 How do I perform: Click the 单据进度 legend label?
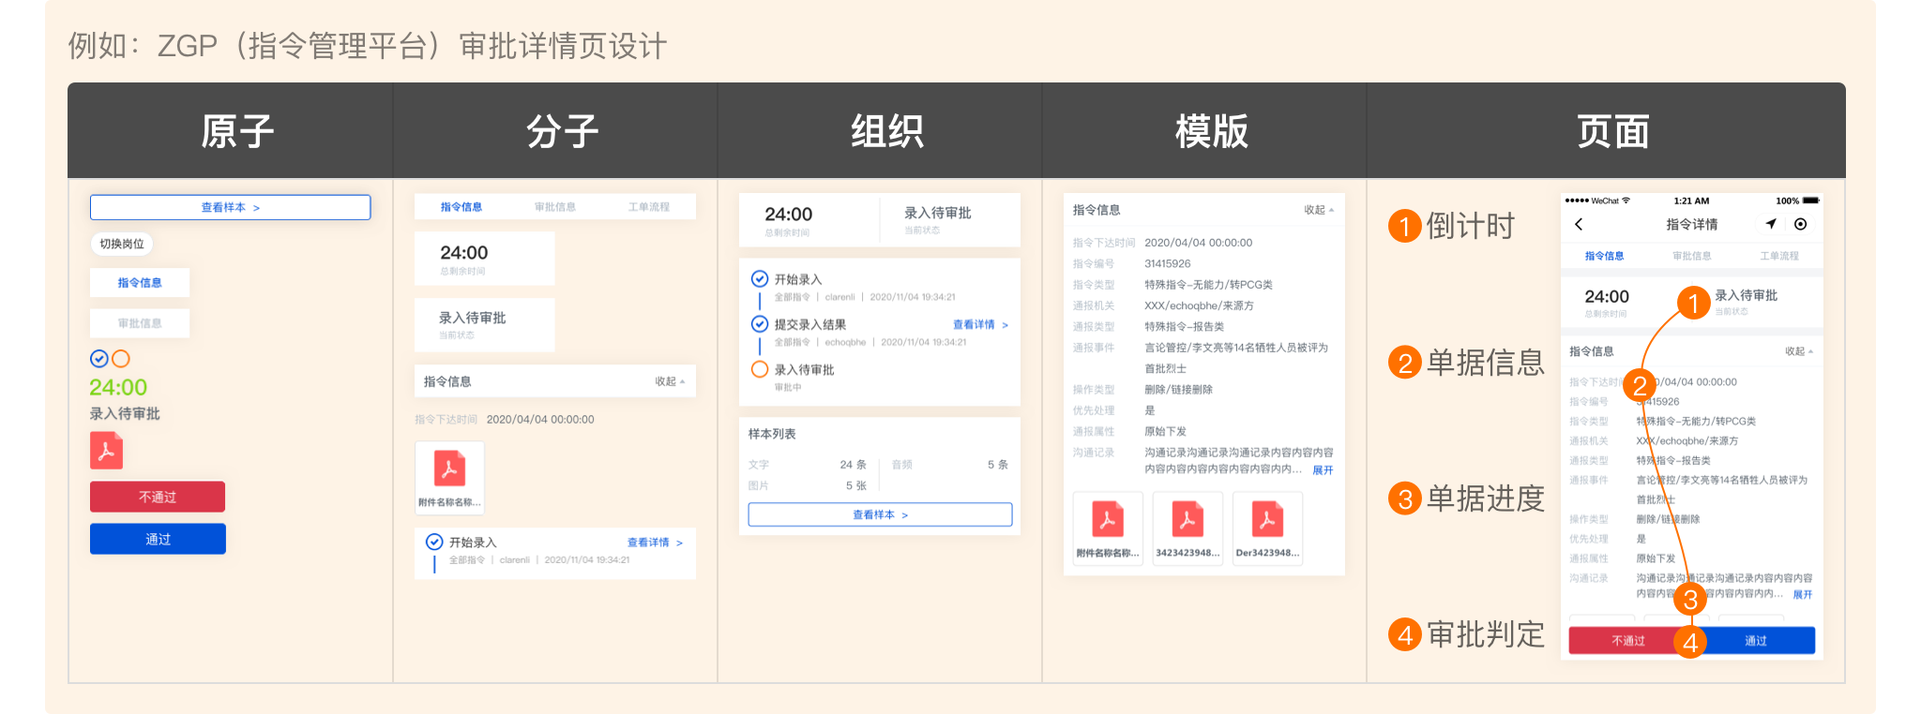point(1485,498)
